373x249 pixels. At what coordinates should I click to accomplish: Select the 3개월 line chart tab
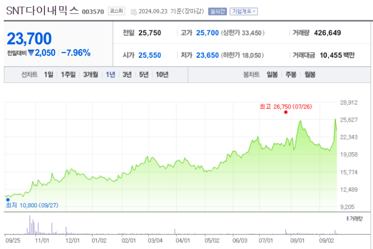point(90,75)
